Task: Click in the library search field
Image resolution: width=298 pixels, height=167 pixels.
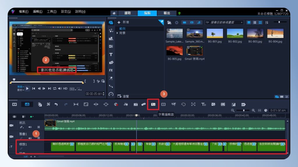Action: [x=225, y=23]
